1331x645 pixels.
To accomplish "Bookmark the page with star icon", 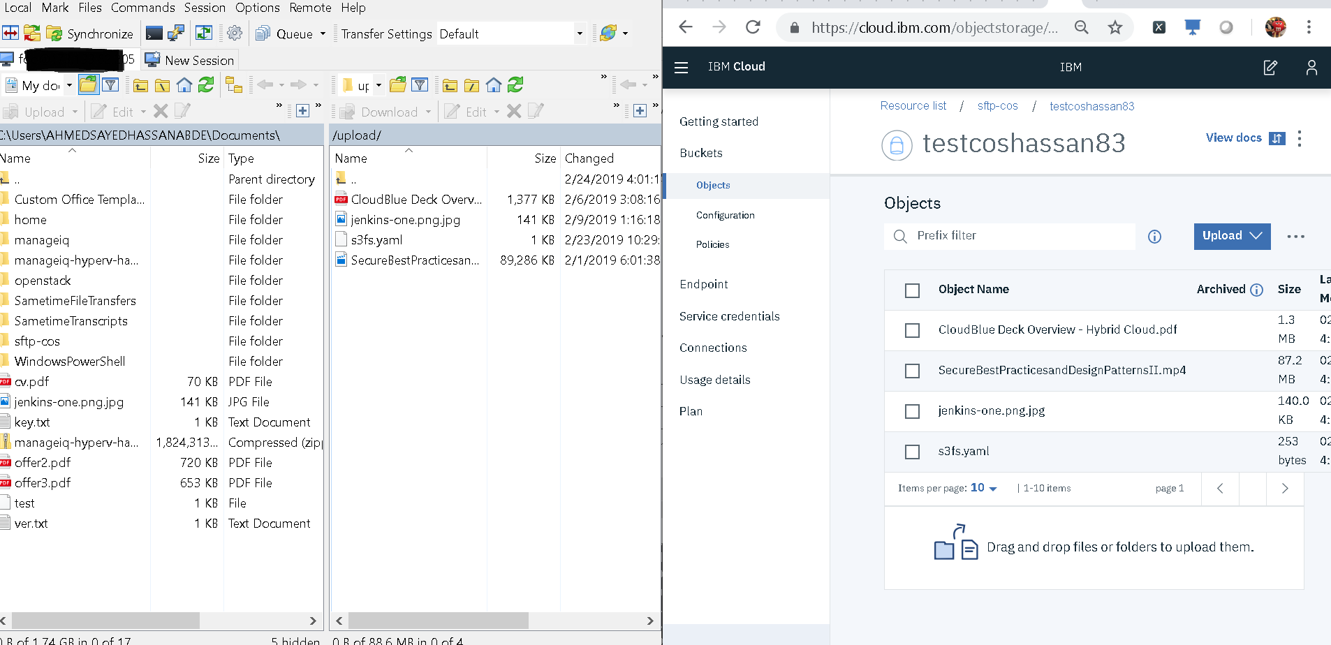I will tap(1115, 27).
